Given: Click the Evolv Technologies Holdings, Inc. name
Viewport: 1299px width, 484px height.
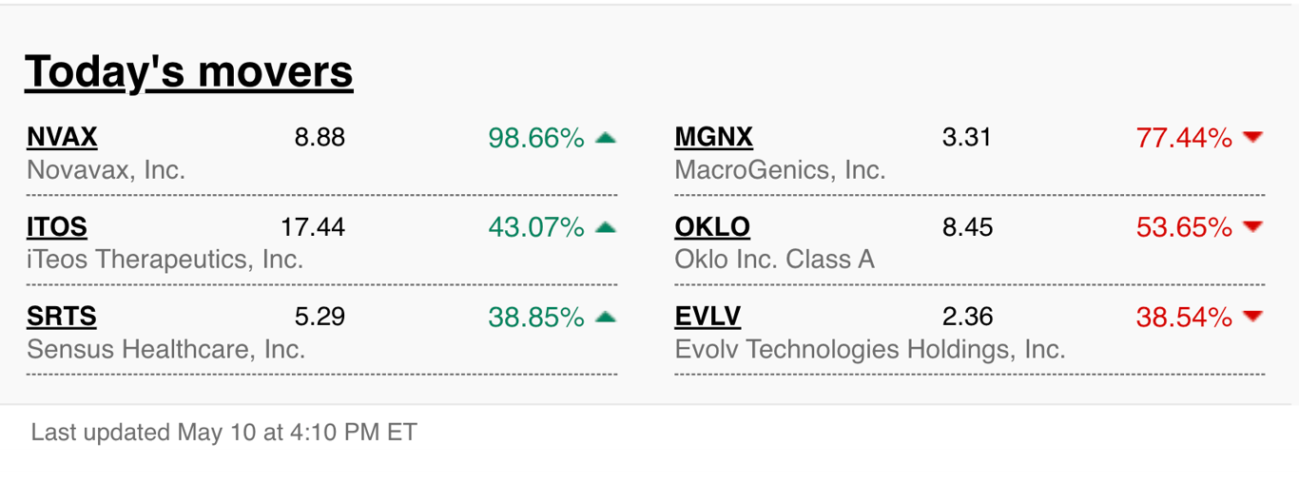Looking at the screenshot, I should pyautogui.click(x=870, y=350).
